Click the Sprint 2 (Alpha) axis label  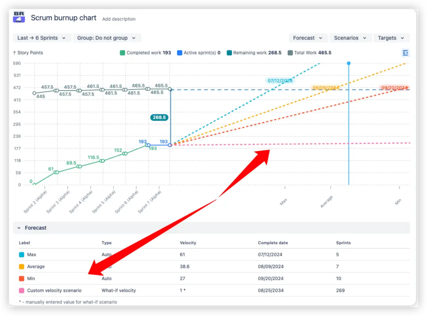point(35,201)
